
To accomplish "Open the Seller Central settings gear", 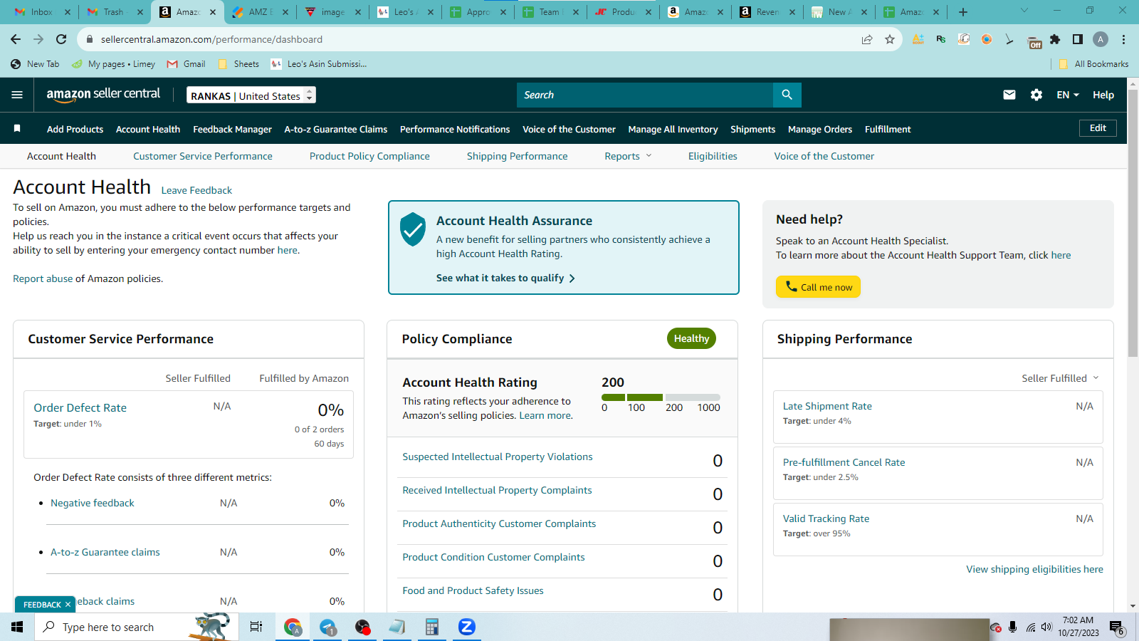I will 1036,95.
